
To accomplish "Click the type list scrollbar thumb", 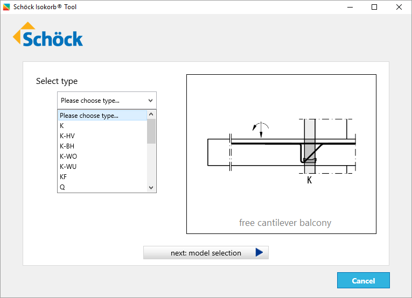I will tap(151, 131).
